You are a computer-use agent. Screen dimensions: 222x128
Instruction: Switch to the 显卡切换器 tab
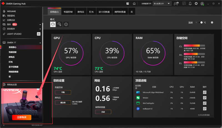point(104,12)
